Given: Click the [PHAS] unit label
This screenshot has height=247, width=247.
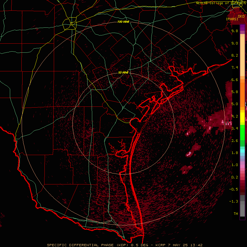Looking at the screenshot, I should pos(232,19).
